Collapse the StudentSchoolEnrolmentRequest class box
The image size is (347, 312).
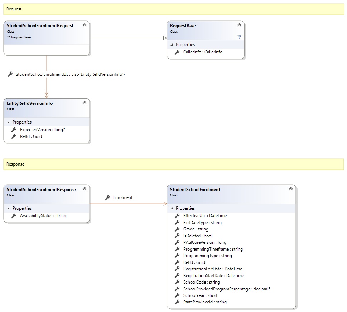coord(85,25)
